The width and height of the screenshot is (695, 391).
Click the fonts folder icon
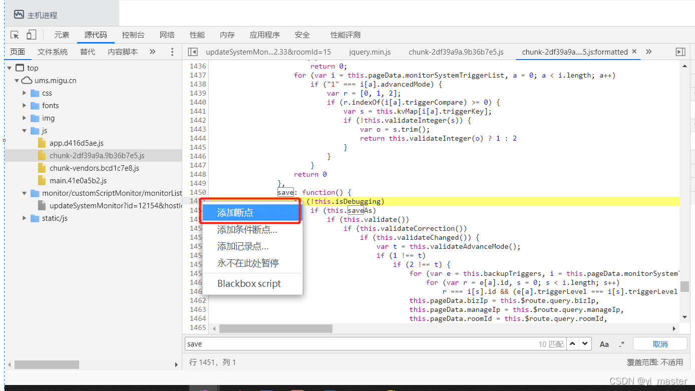[35, 106]
